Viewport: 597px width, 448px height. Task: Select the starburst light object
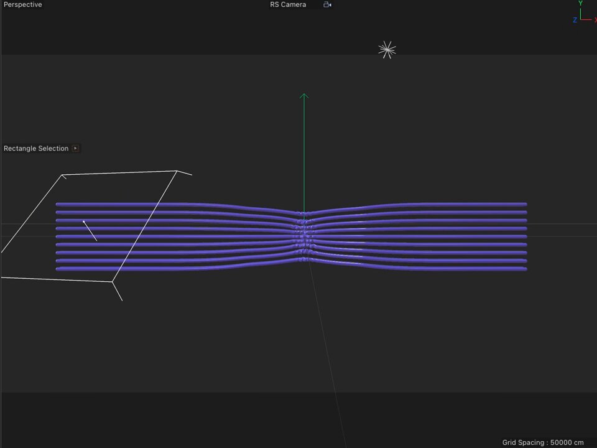point(387,50)
